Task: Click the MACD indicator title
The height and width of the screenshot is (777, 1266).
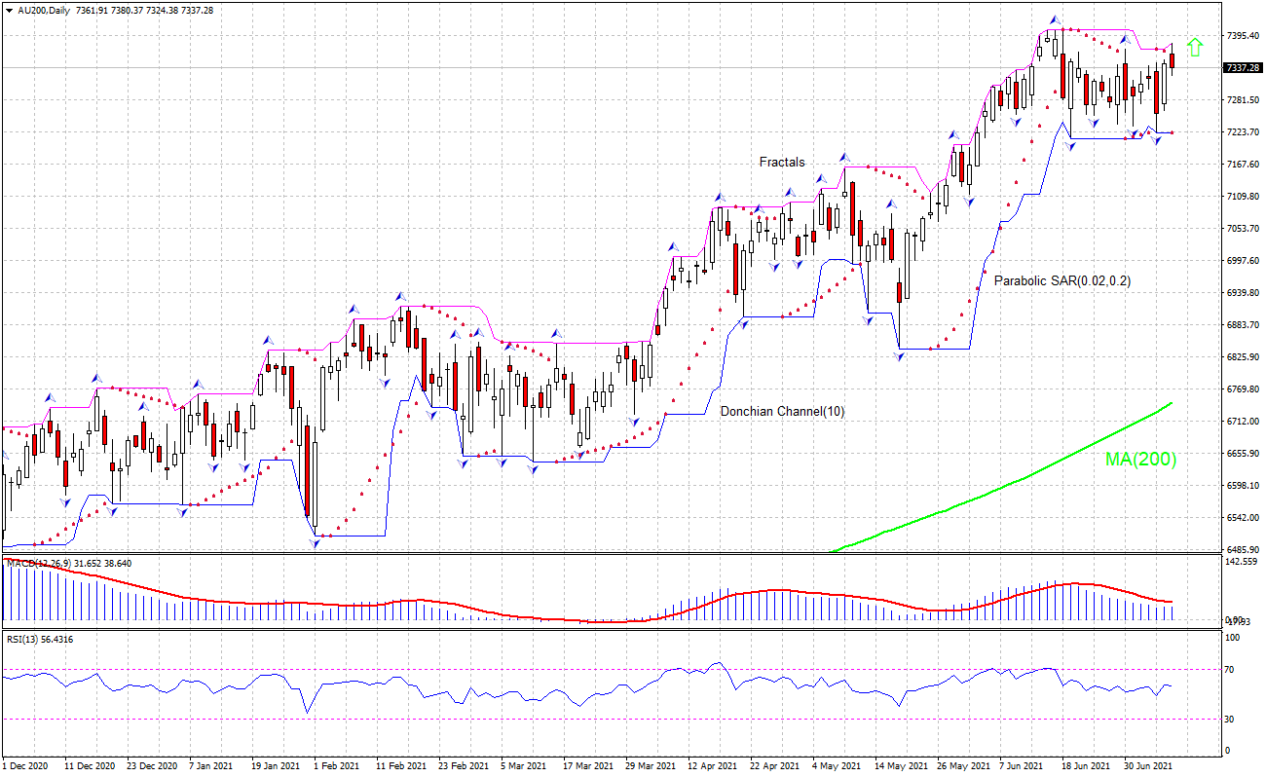Action: [x=68, y=563]
